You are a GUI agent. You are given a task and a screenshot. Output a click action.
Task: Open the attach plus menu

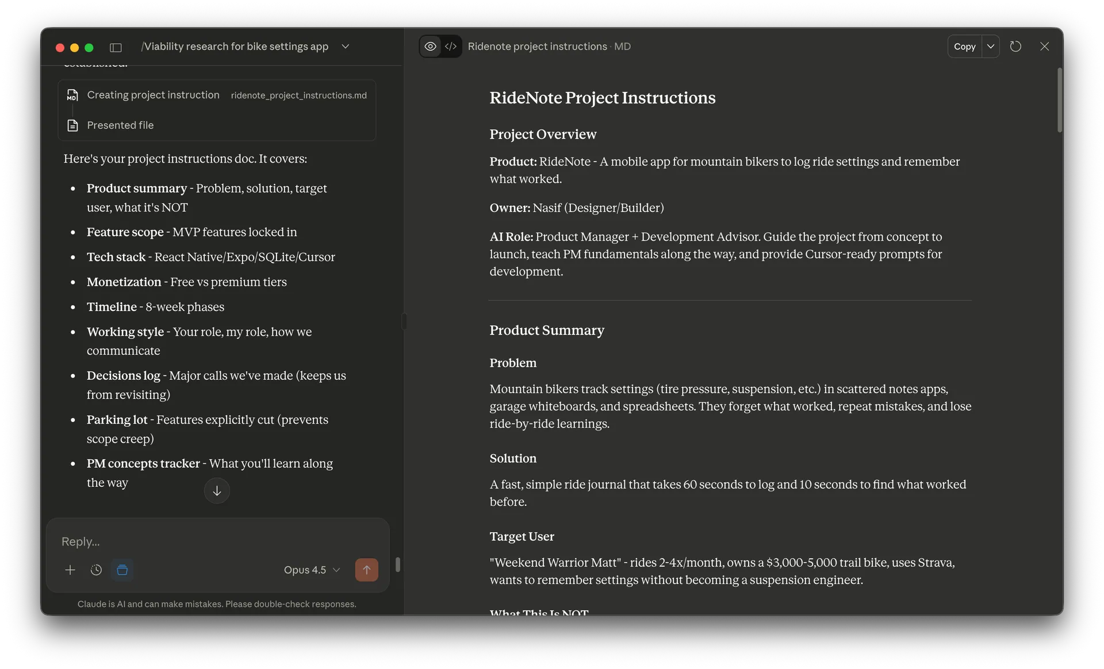click(x=70, y=570)
